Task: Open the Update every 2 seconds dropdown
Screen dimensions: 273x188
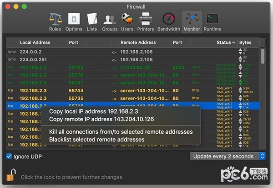Action: click(x=228, y=156)
